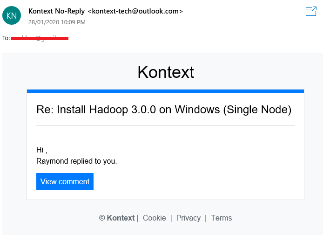
Task: Follow the Cookie footer link
Action: (x=155, y=218)
